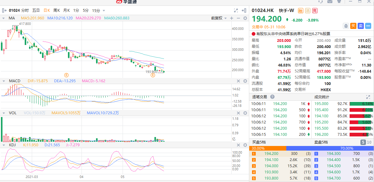Open MA indicator settings gear
Viewport: 374px width, 182px height.
pyautogui.click(x=245, y=18)
